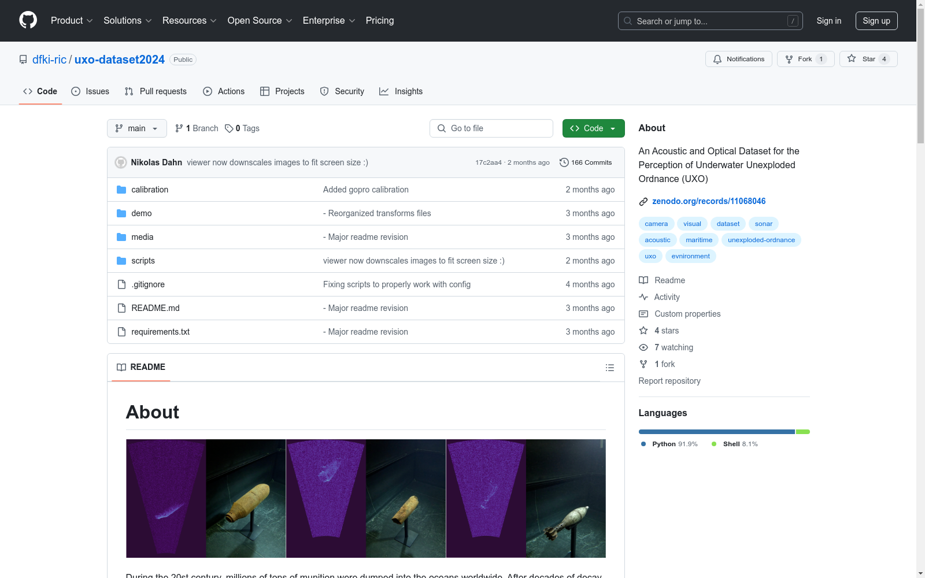Open the requirements.txt file
This screenshot has height=578, width=925.
point(160,332)
